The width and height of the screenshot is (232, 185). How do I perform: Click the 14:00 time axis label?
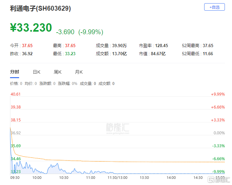171,178
